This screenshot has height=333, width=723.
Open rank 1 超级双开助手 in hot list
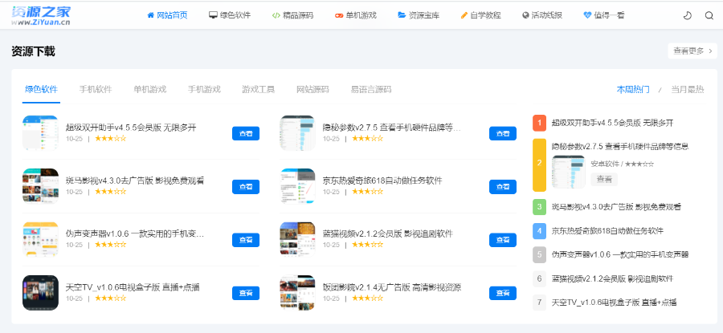[x=612, y=123]
